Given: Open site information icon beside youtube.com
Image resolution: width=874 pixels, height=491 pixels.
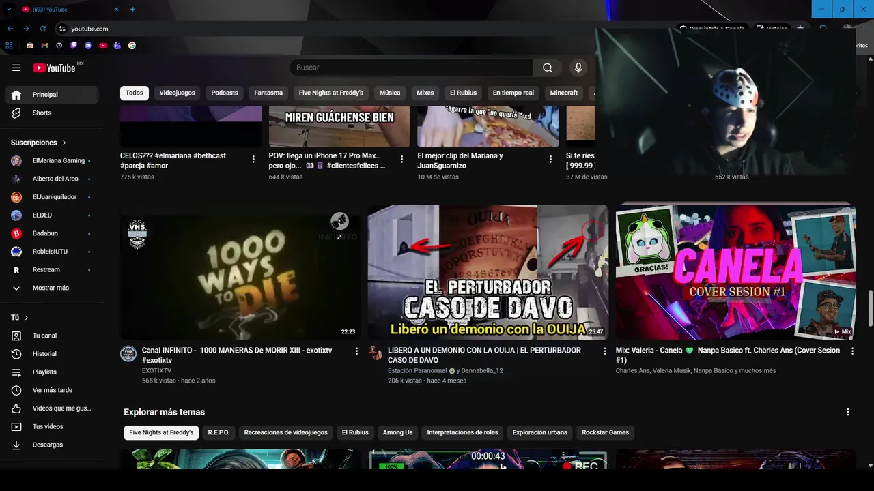Looking at the screenshot, I should (62, 29).
